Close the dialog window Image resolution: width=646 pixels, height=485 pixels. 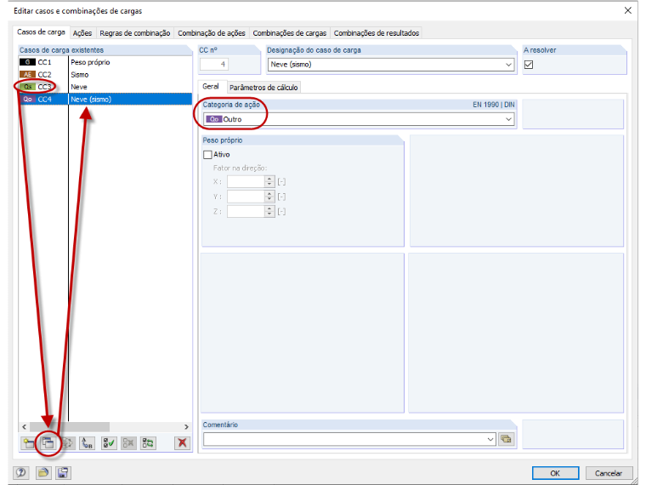pyautogui.click(x=628, y=10)
